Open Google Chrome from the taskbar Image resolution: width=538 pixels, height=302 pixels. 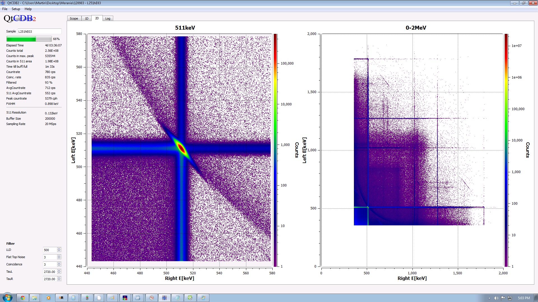click(23, 298)
